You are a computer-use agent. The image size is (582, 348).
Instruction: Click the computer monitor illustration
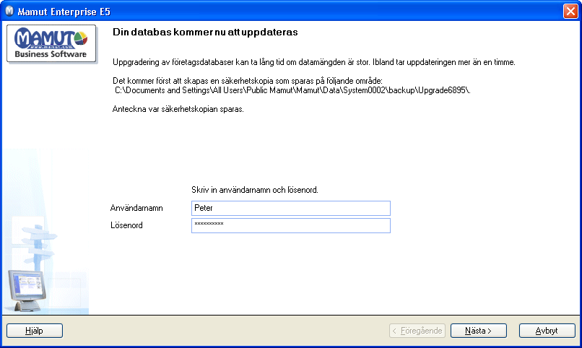(26, 290)
